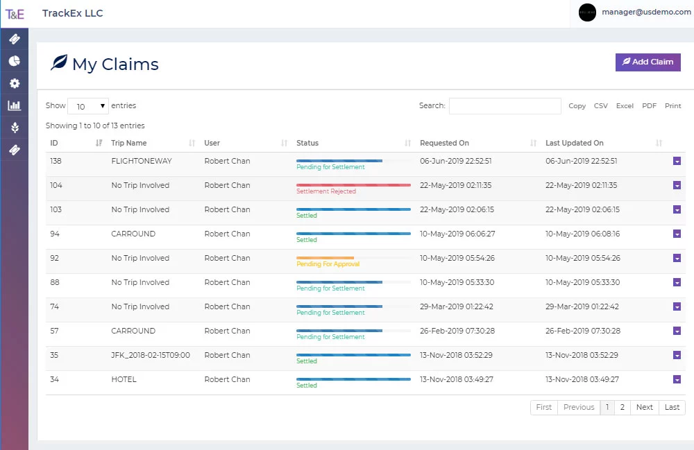694x450 pixels.
Task: Click the orange Pending For Approval bar
Action: (325, 258)
